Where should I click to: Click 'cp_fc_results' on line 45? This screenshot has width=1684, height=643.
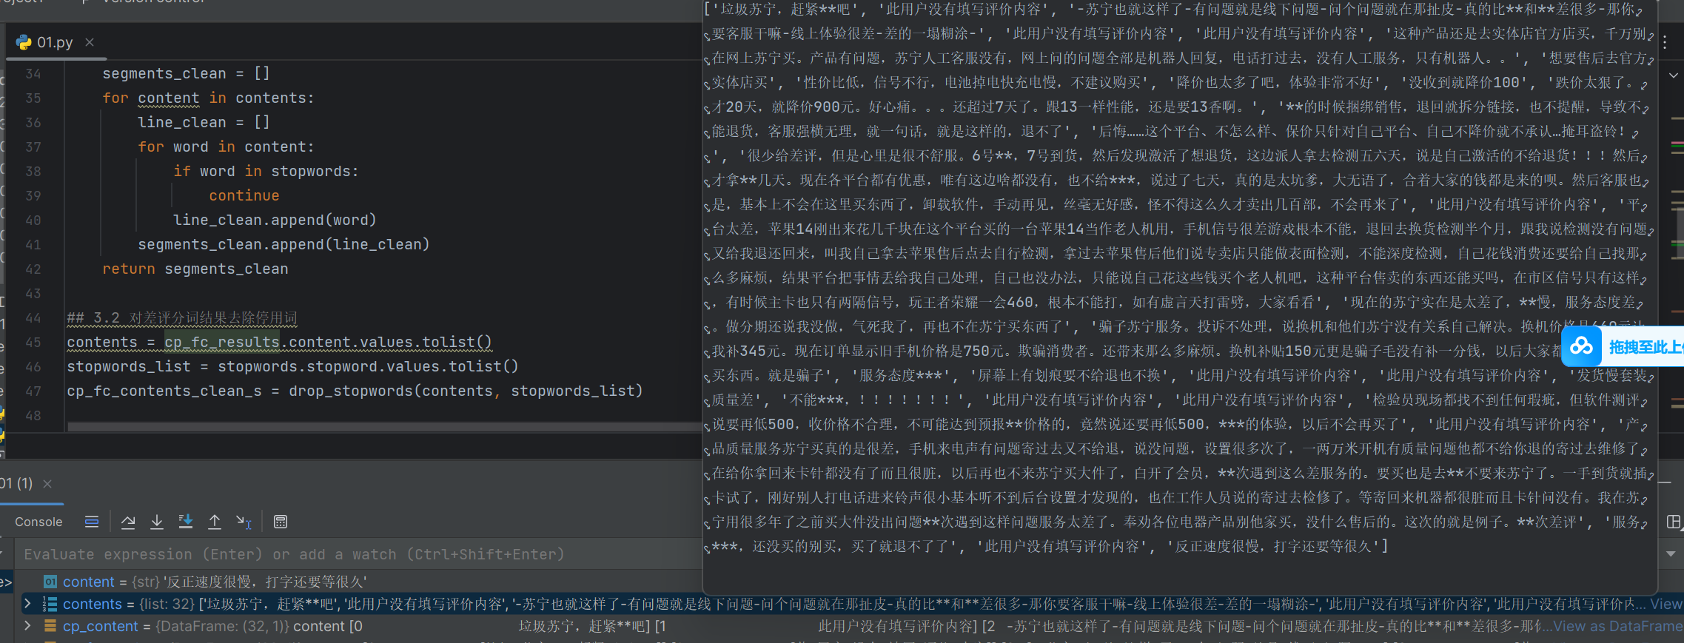[x=222, y=342]
